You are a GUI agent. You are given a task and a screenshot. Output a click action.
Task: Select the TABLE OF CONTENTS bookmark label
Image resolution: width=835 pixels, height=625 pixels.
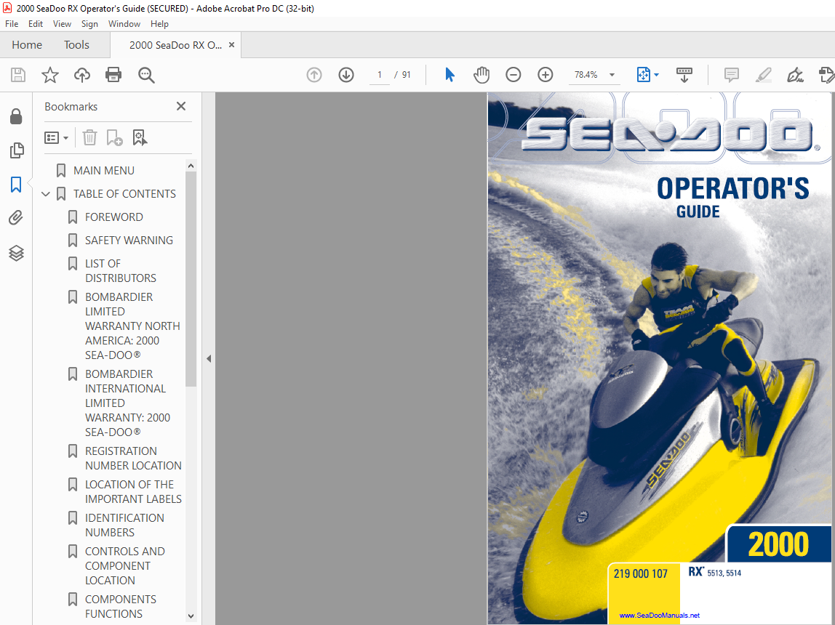coord(124,194)
